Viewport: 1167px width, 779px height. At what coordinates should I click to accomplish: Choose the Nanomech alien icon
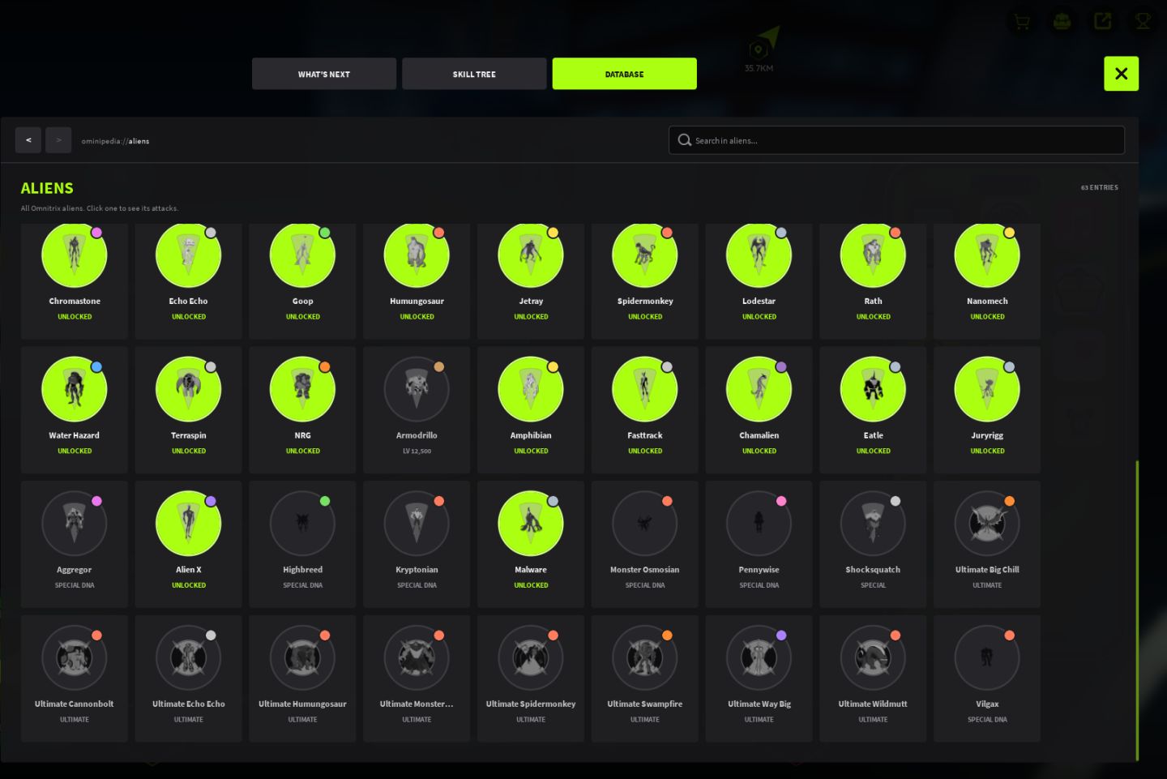[987, 255]
